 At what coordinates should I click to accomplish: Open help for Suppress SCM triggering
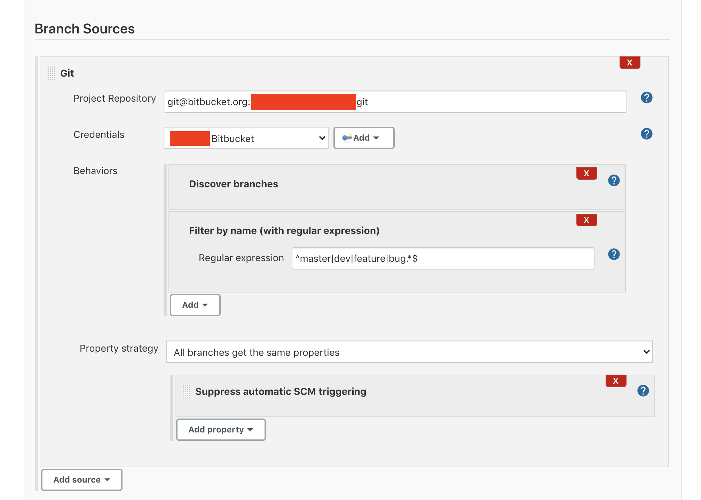(643, 391)
